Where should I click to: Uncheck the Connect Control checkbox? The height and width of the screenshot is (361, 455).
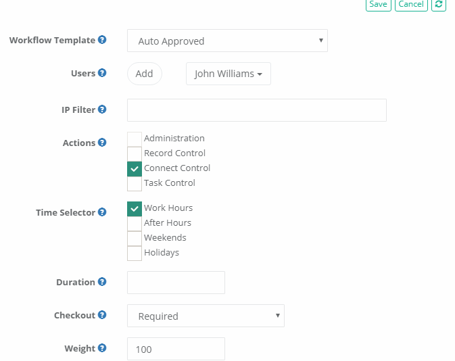[135, 168]
